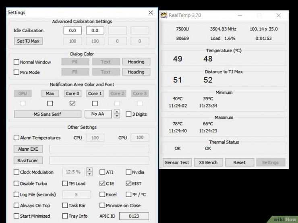Image resolution: width=298 pixels, height=223 pixels.
Task: Click the APIC ID 0123 button
Action: (134, 216)
